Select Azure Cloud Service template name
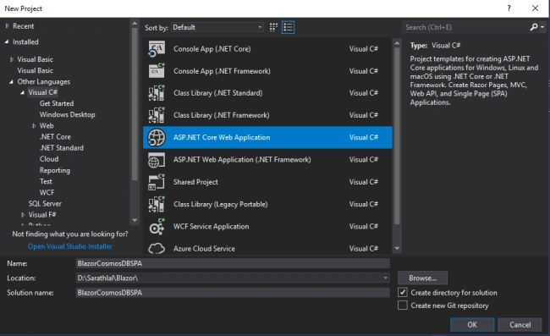The width and height of the screenshot is (550, 336). pyautogui.click(x=204, y=249)
